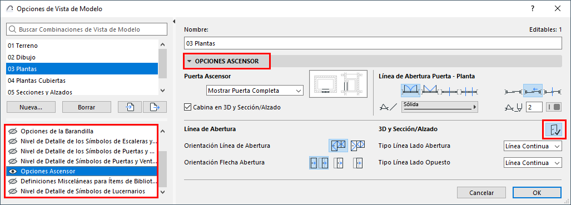This screenshot has width=571, height=205.
Task: Click export combination icon
Action: coord(155,107)
